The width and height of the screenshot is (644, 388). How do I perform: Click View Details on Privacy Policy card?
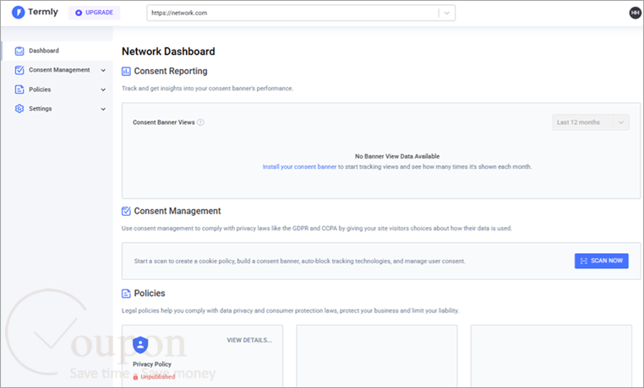249,340
